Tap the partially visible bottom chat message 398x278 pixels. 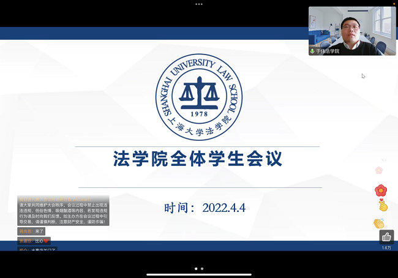tap(37, 249)
